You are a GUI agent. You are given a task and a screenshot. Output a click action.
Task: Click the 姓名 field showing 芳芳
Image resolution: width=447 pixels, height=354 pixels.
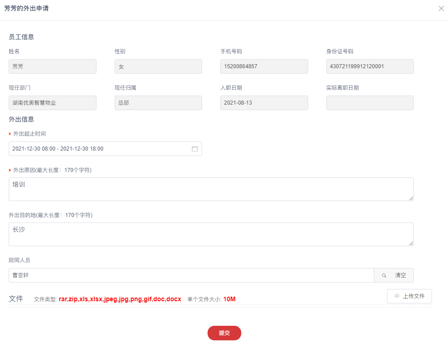click(52, 66)
